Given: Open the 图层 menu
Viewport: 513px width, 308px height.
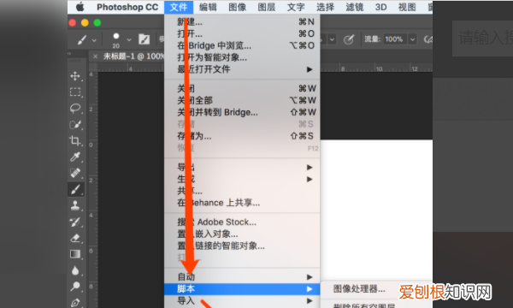Looking at the screenshot, I should 266,7.
